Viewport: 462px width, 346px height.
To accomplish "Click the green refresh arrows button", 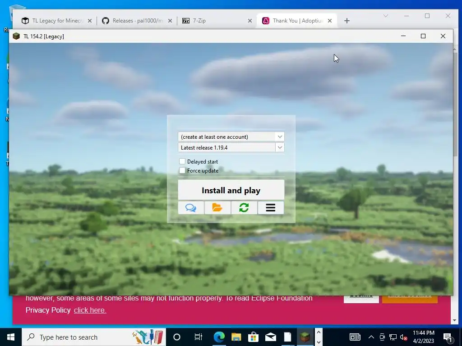I will click(244, 208).
